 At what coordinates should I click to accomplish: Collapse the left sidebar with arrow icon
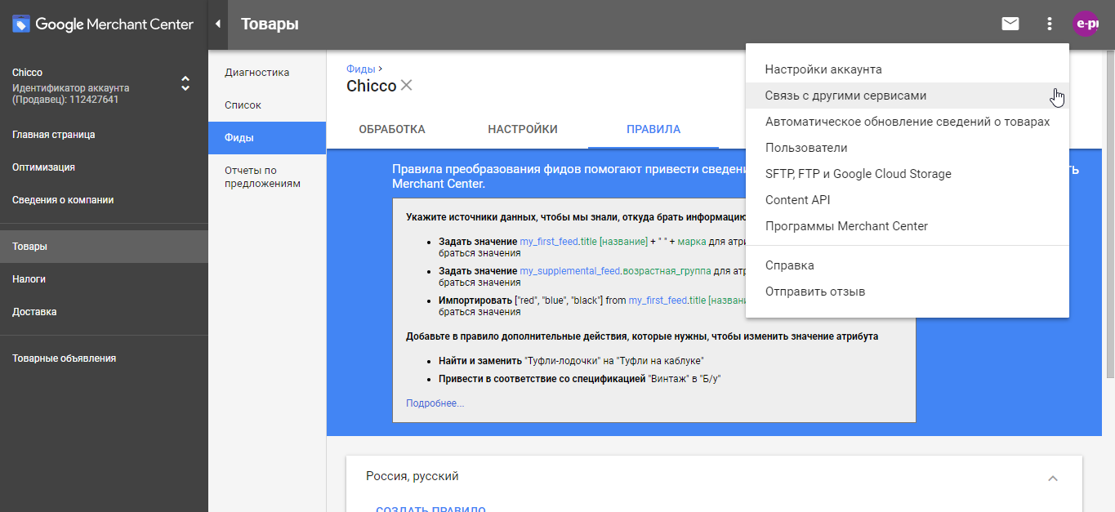(x=218, y=24)
